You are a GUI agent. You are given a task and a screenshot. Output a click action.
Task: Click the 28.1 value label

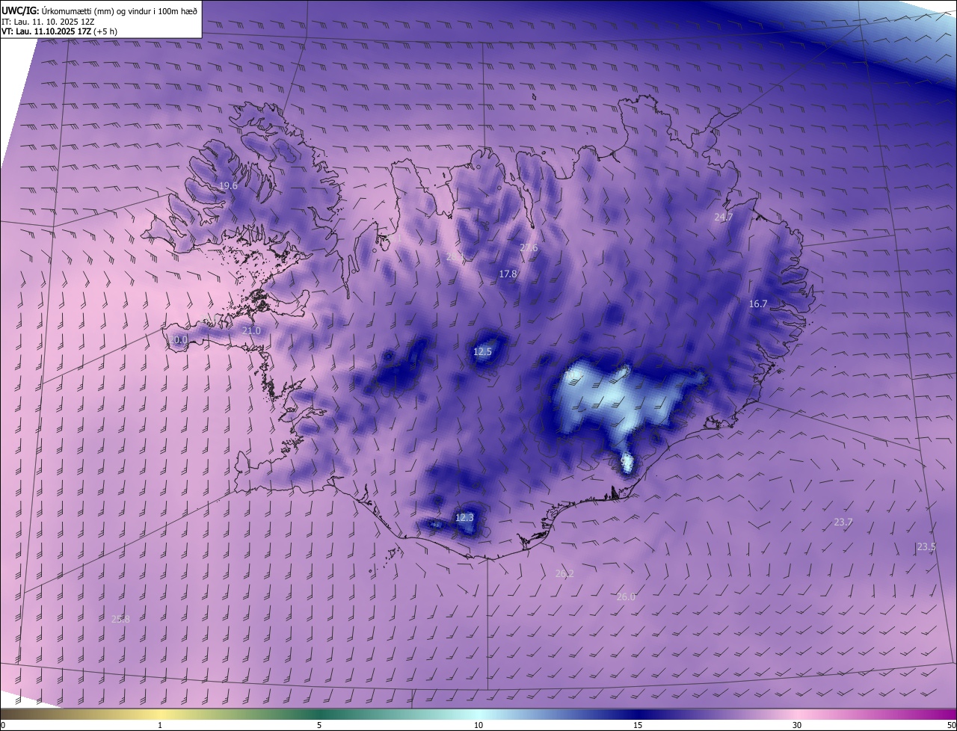pos(455,256)
